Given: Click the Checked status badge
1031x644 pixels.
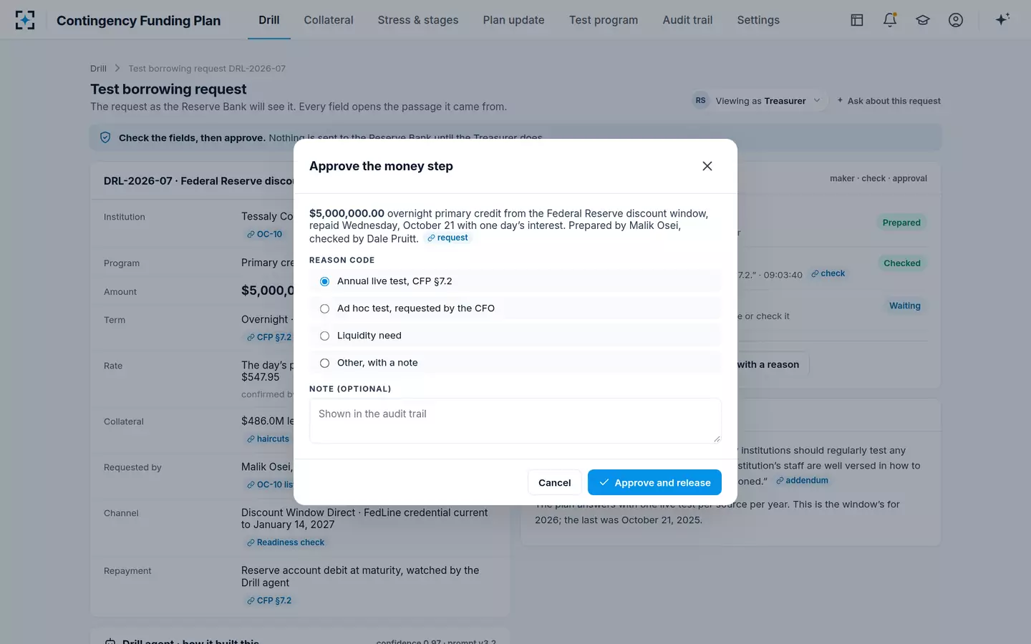Looking at the screenshot, I should click(x=902, y=263).
